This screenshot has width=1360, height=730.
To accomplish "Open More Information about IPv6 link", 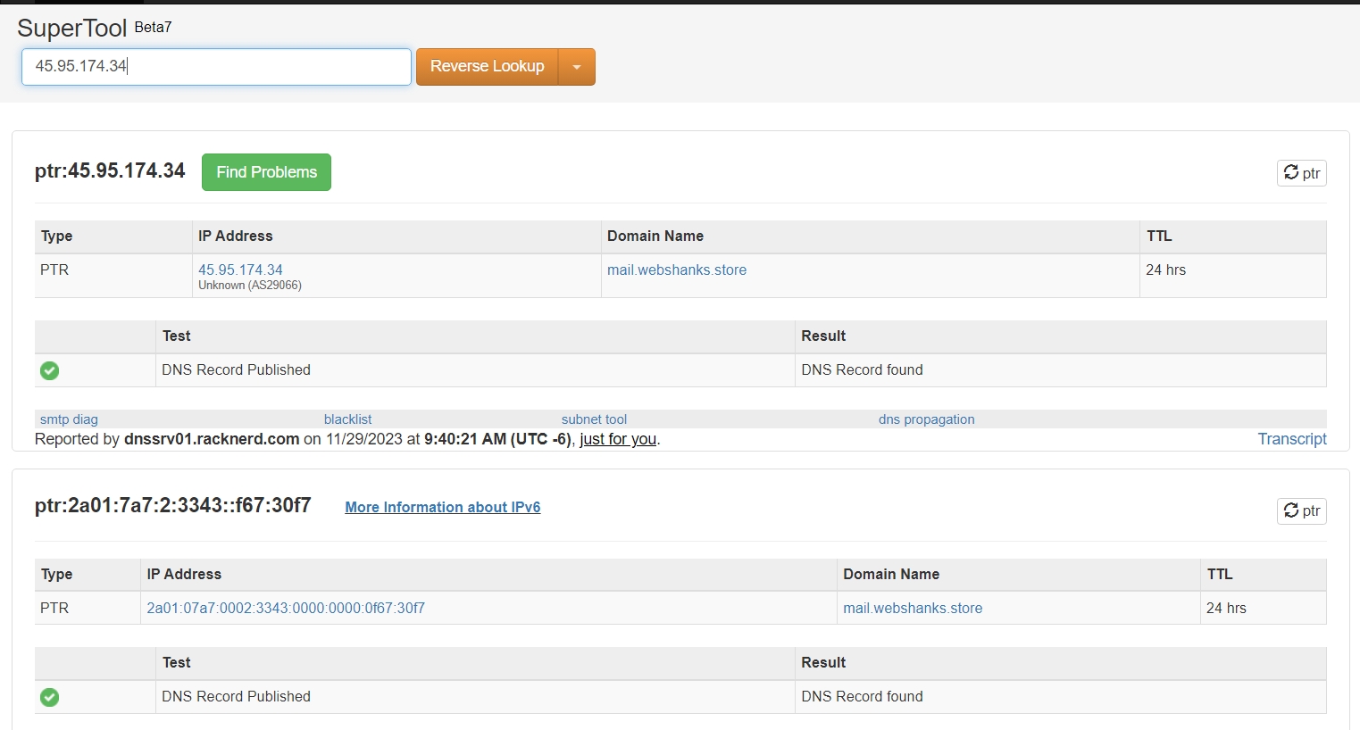I will coord(442,507).
